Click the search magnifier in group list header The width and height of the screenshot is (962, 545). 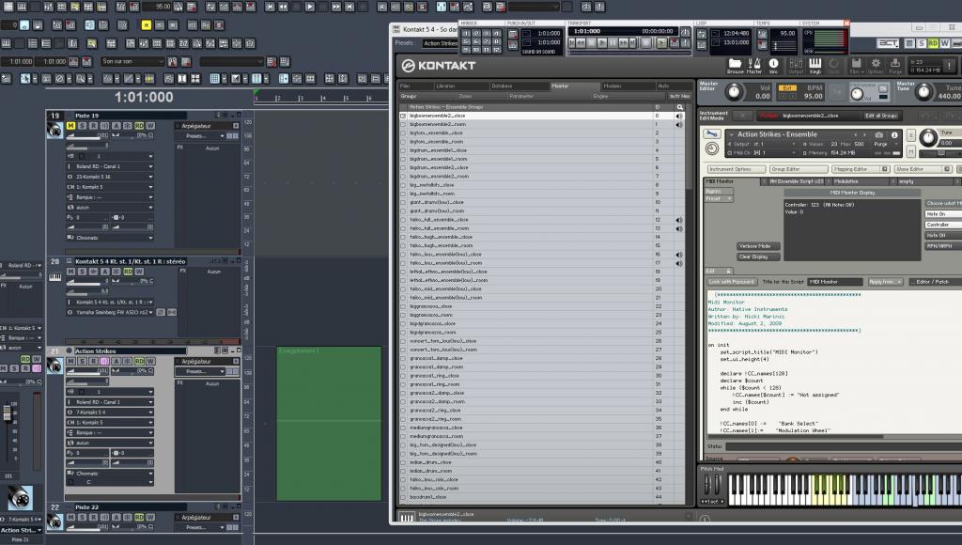[x=680, y=107]
